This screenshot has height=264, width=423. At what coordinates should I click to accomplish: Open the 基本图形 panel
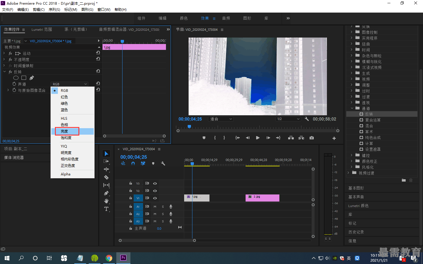pos(356,188)
